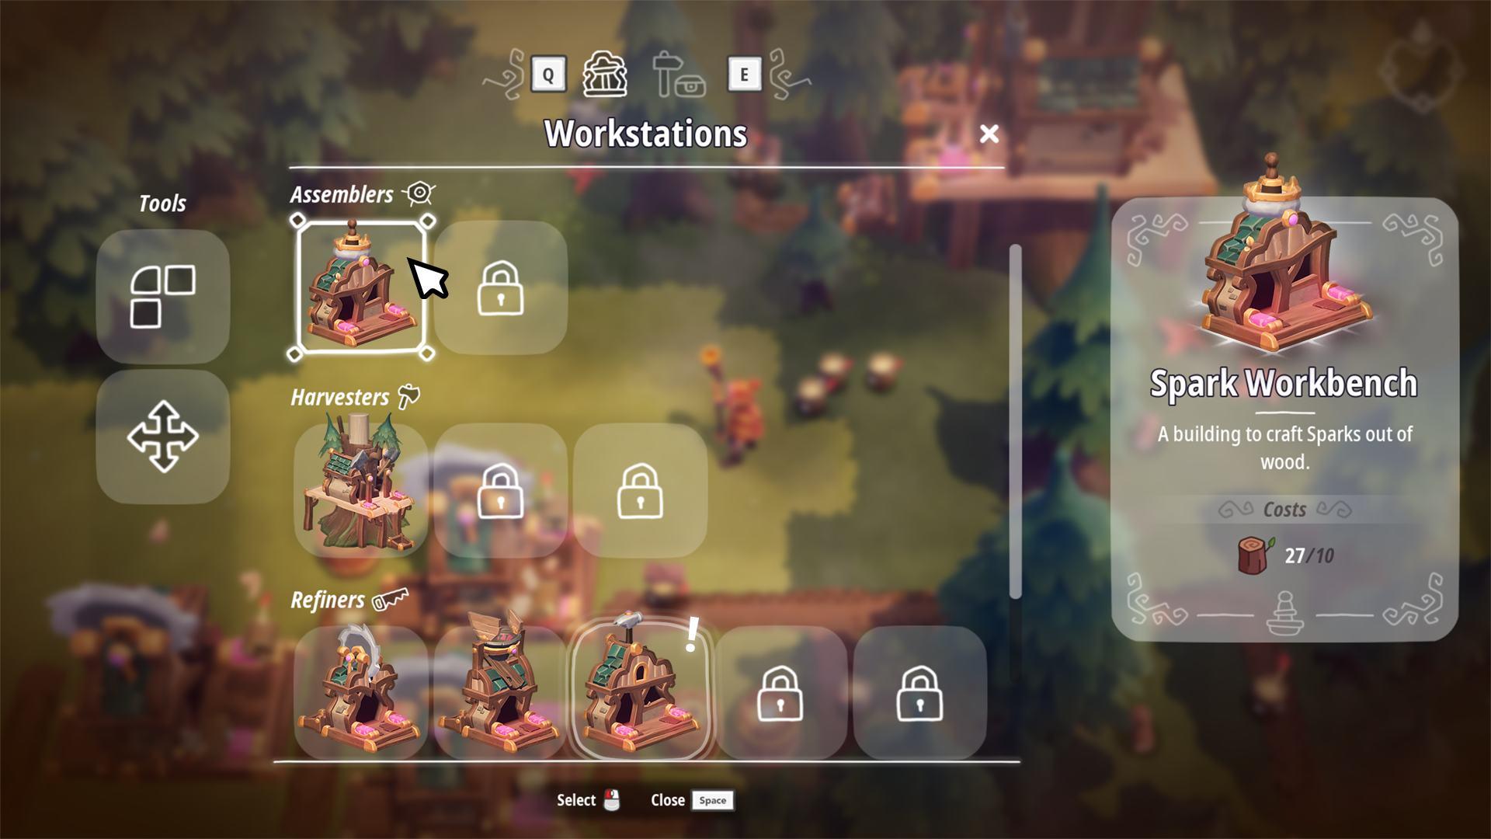Click the first Refiner building icon
1491x839 pixels.
point(359,687)
